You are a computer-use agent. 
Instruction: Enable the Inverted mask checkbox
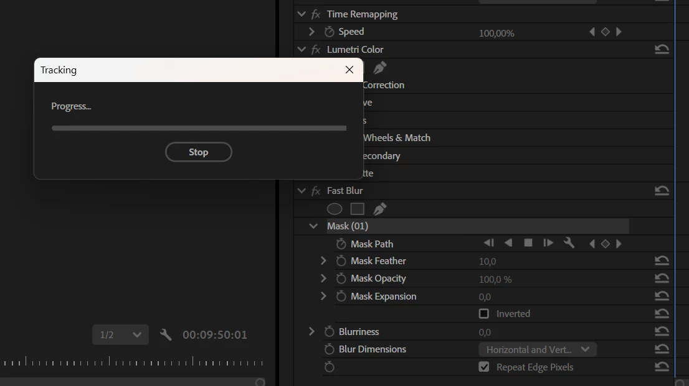coord(484,314)
